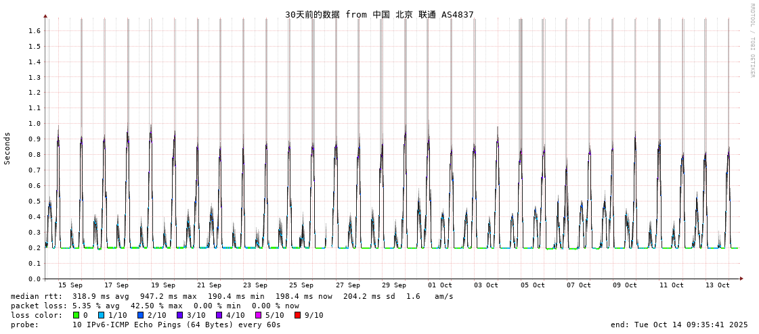Click the 27 Sep date label
Viewport: 759px width, 334px height.
[347, 285]
